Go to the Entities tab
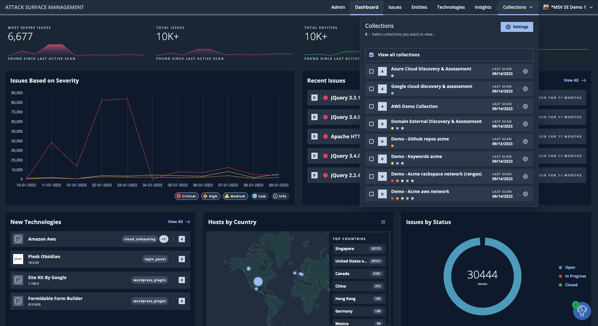This screenshot has width=598, height=326. (x=419, y=7)
